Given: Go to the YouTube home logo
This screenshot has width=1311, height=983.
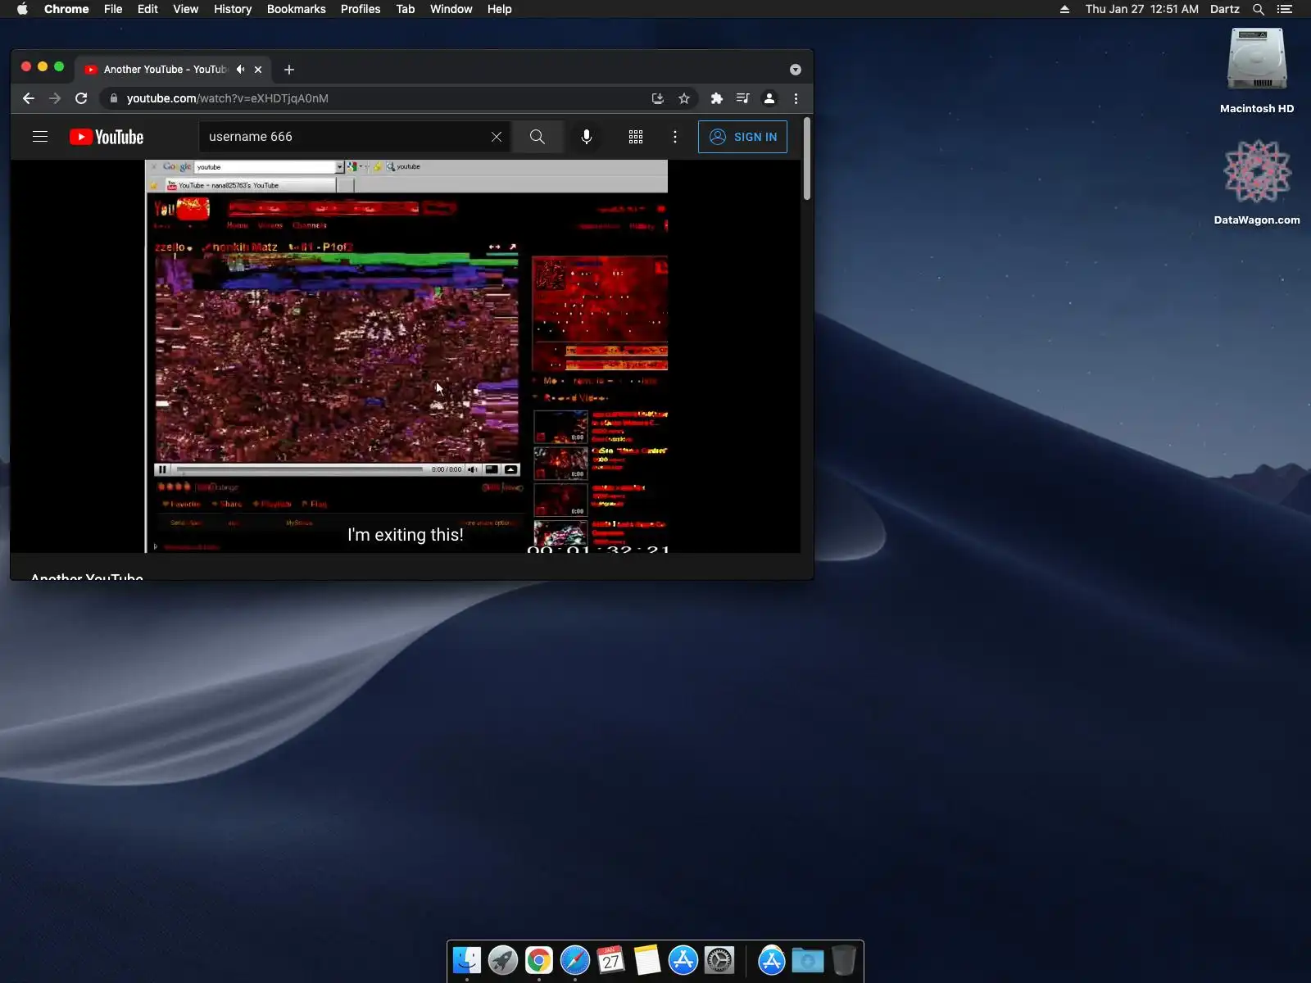Looking at the screenshot, I should 107,137.
